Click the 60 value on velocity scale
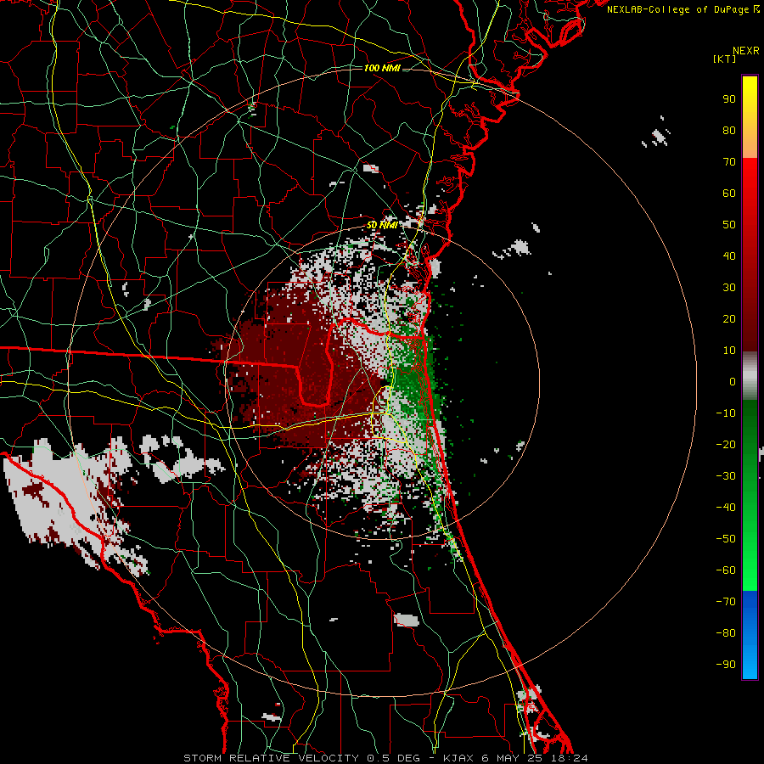The image size is (764, 764). click(729, 194)
